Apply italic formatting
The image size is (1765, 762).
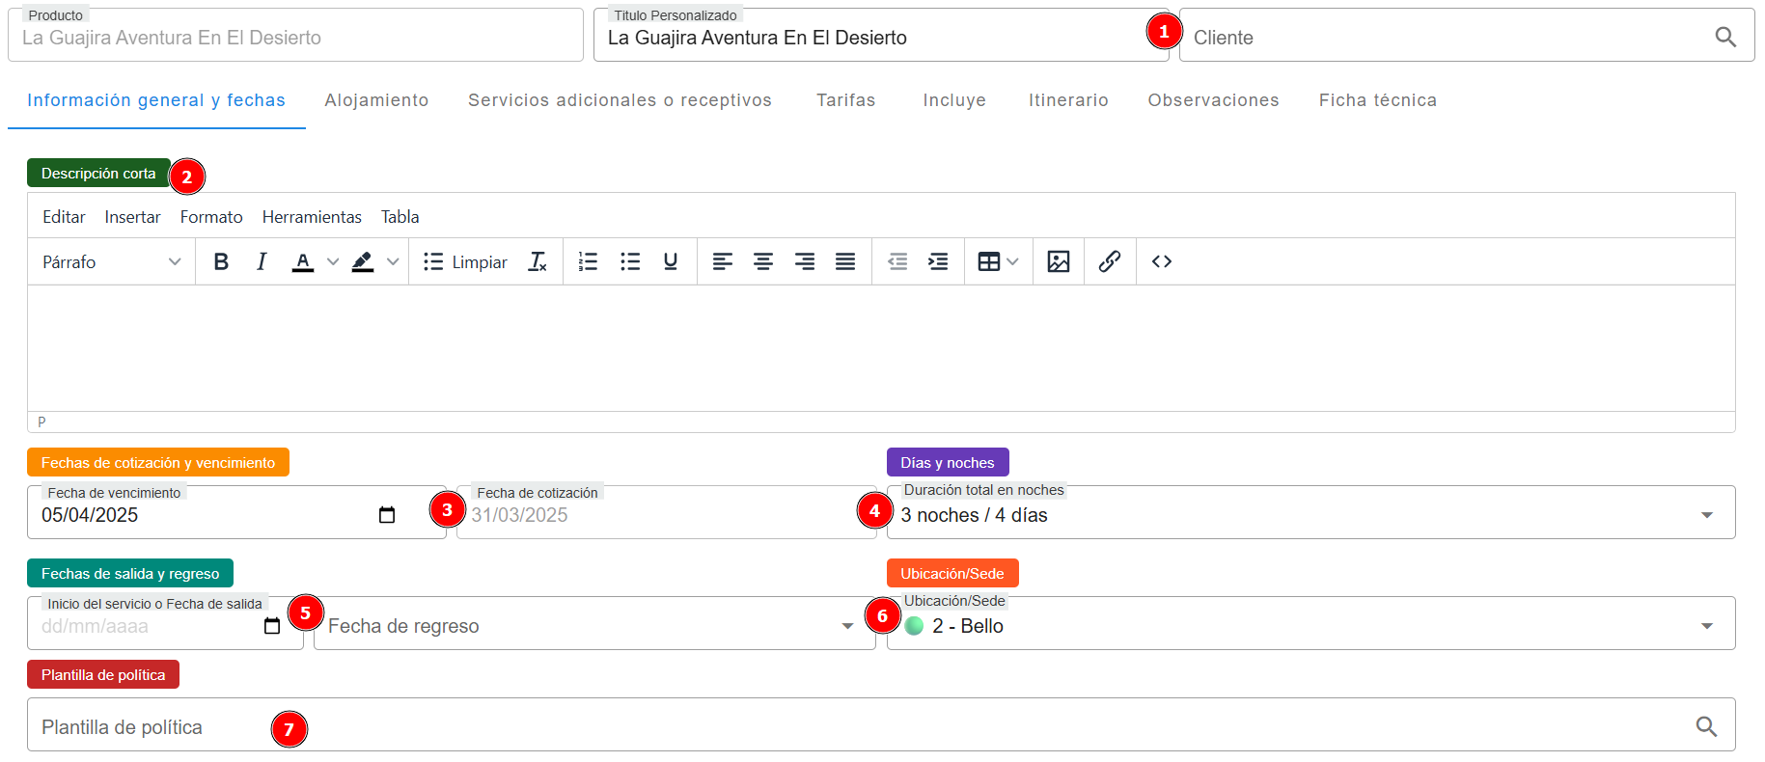tap(261, 261)
